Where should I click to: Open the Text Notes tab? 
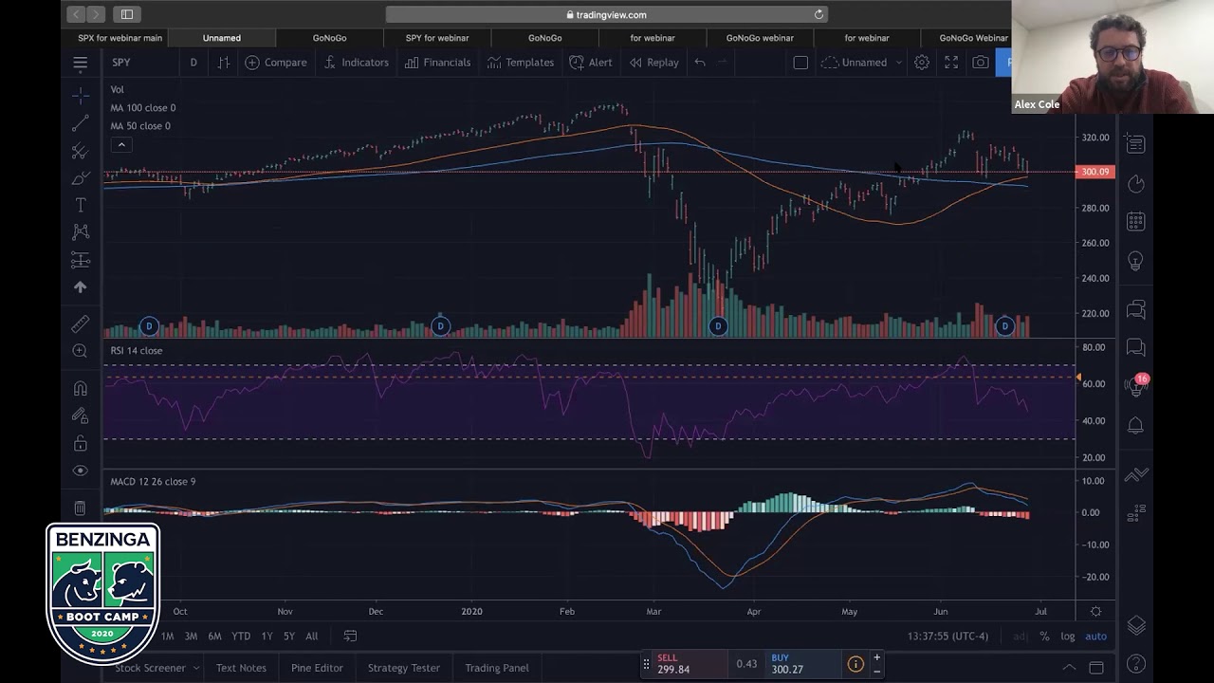pos(241,668)
